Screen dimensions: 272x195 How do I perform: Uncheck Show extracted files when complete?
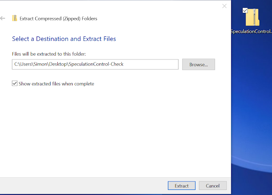[15, 84]
